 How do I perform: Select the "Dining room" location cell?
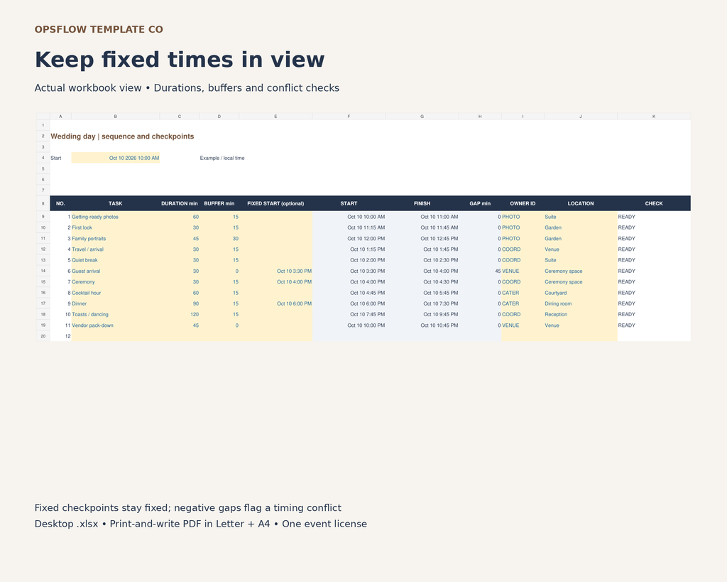pyautogui.click(x=581, y=303)
